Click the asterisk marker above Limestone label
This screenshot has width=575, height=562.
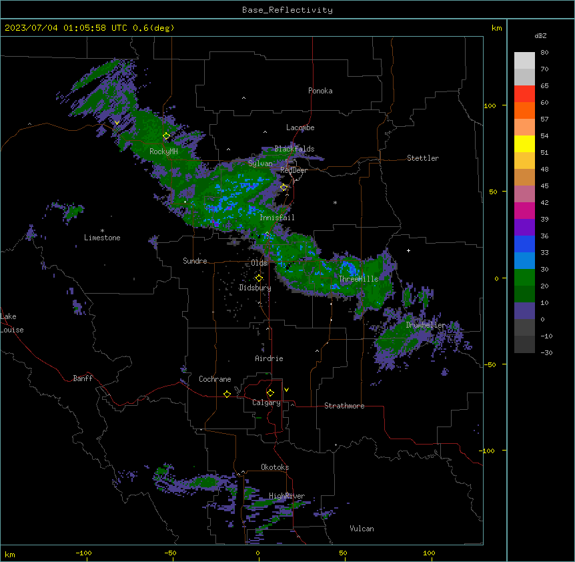[102, 230]
